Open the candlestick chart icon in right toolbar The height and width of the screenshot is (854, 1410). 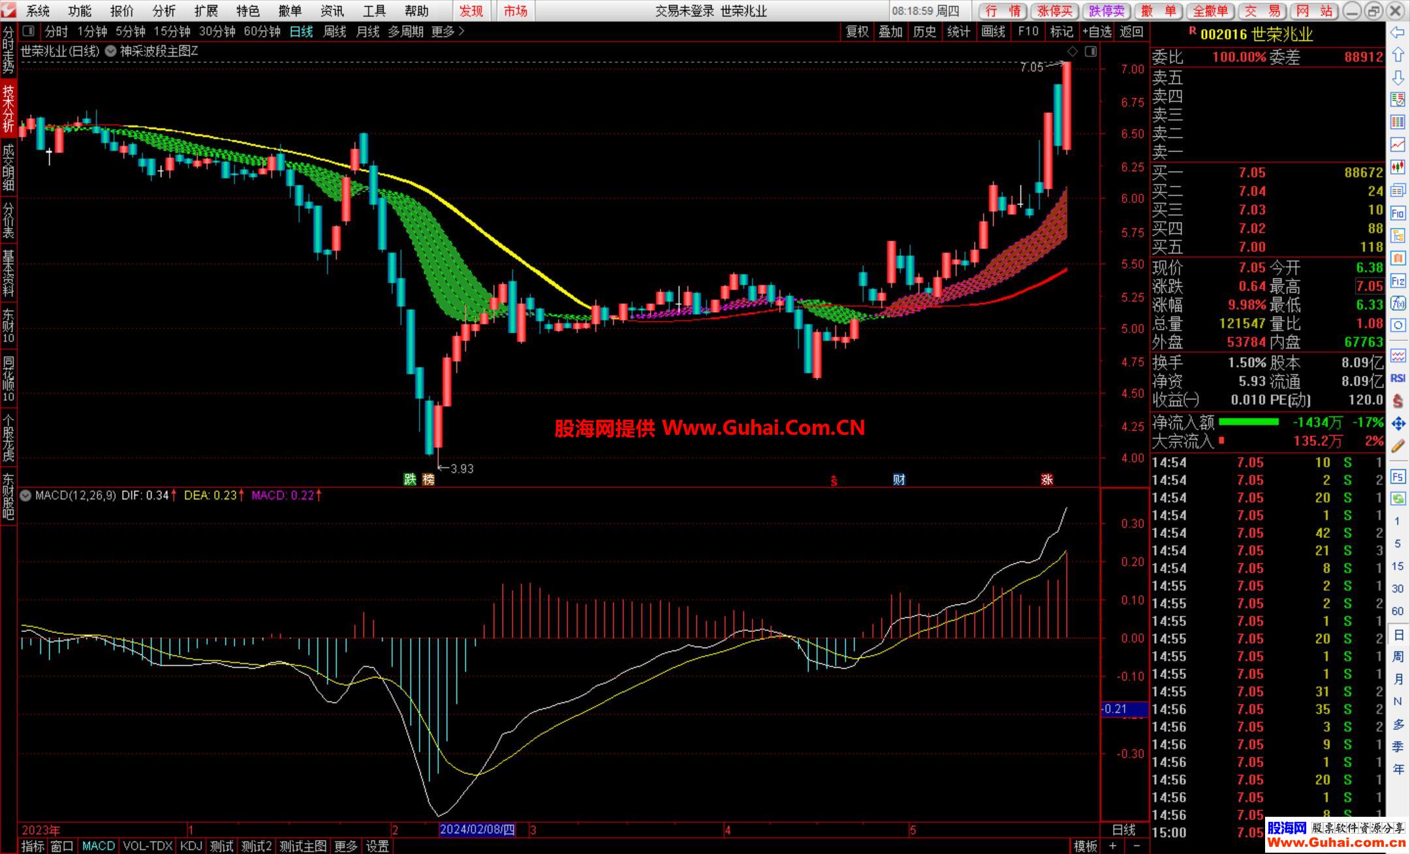(1398, 167)
